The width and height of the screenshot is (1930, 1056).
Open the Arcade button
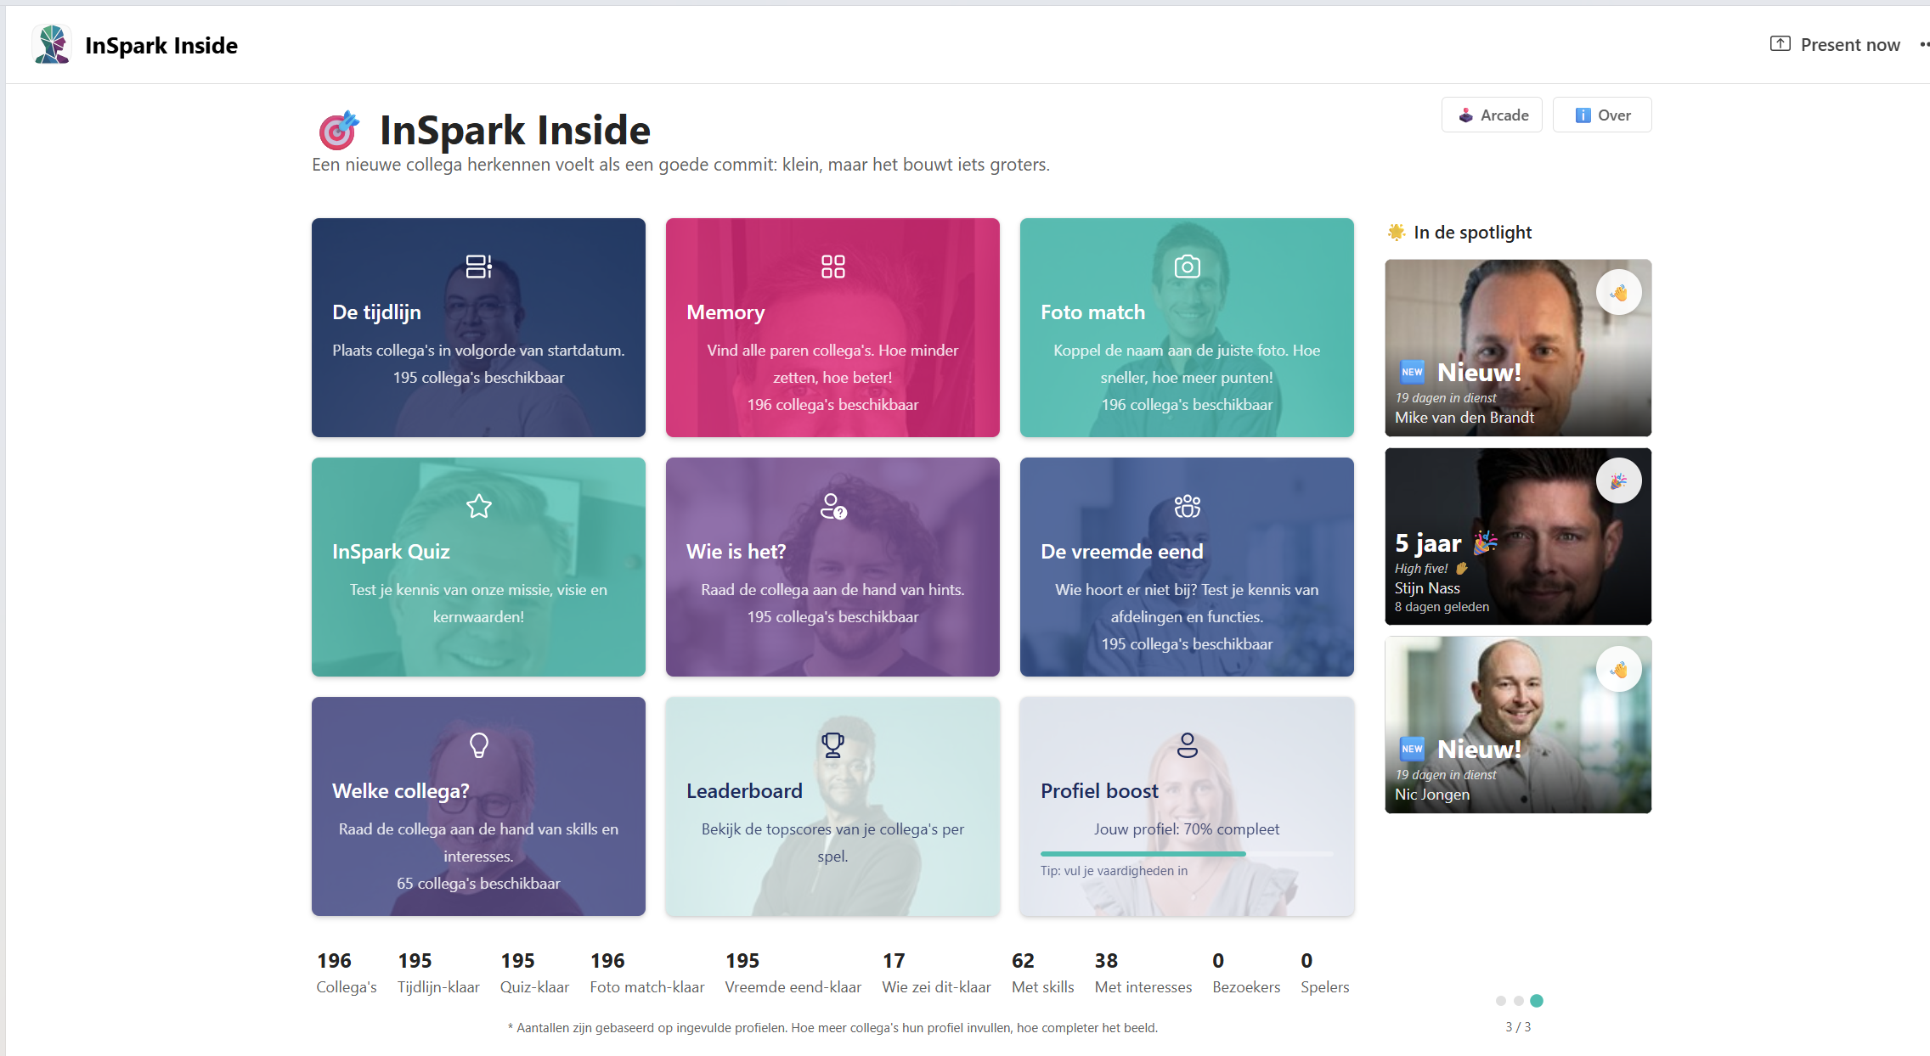pyautogui.click(x=1492, y=115)
